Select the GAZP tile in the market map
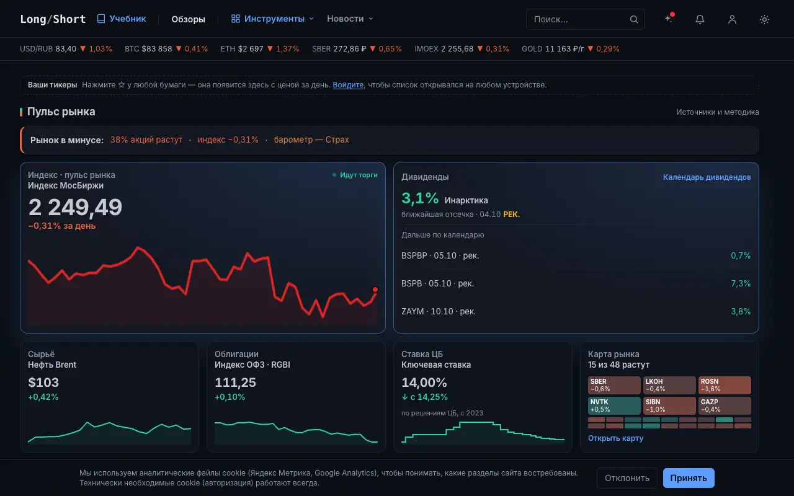Viewport: 794px width, 496px height. (725, 406)
